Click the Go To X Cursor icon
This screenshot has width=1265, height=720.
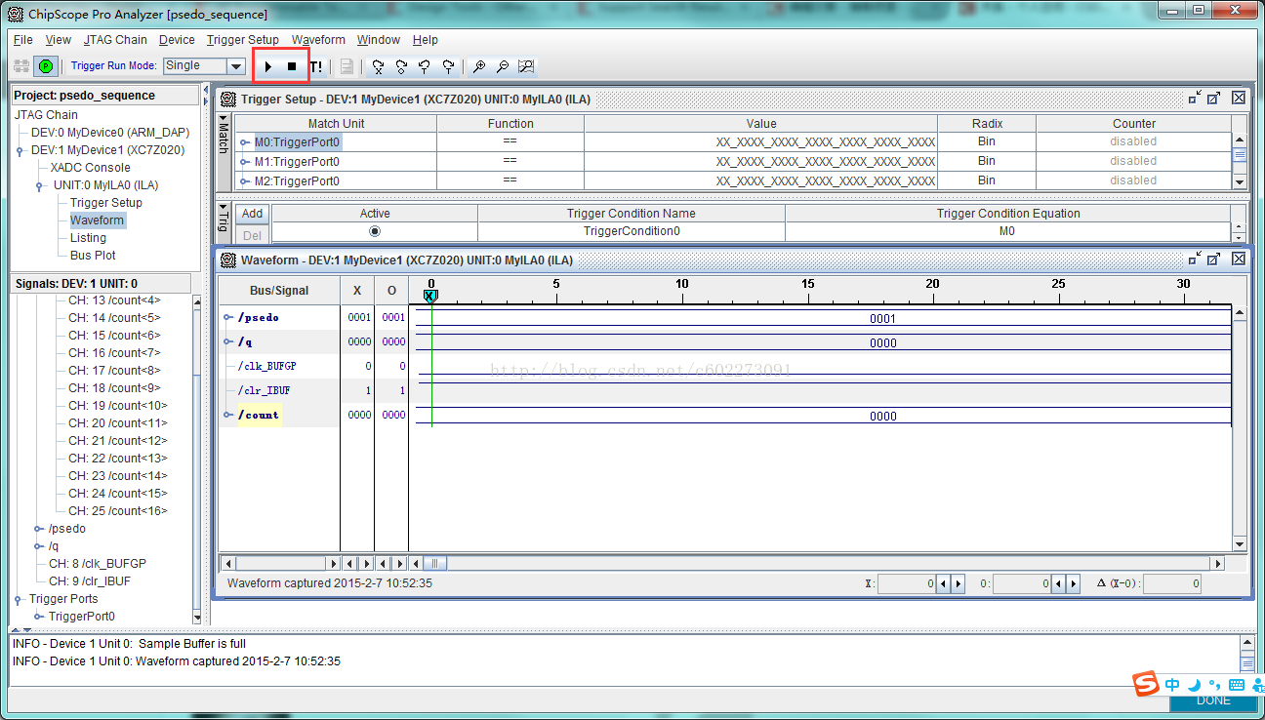point(378,67)
